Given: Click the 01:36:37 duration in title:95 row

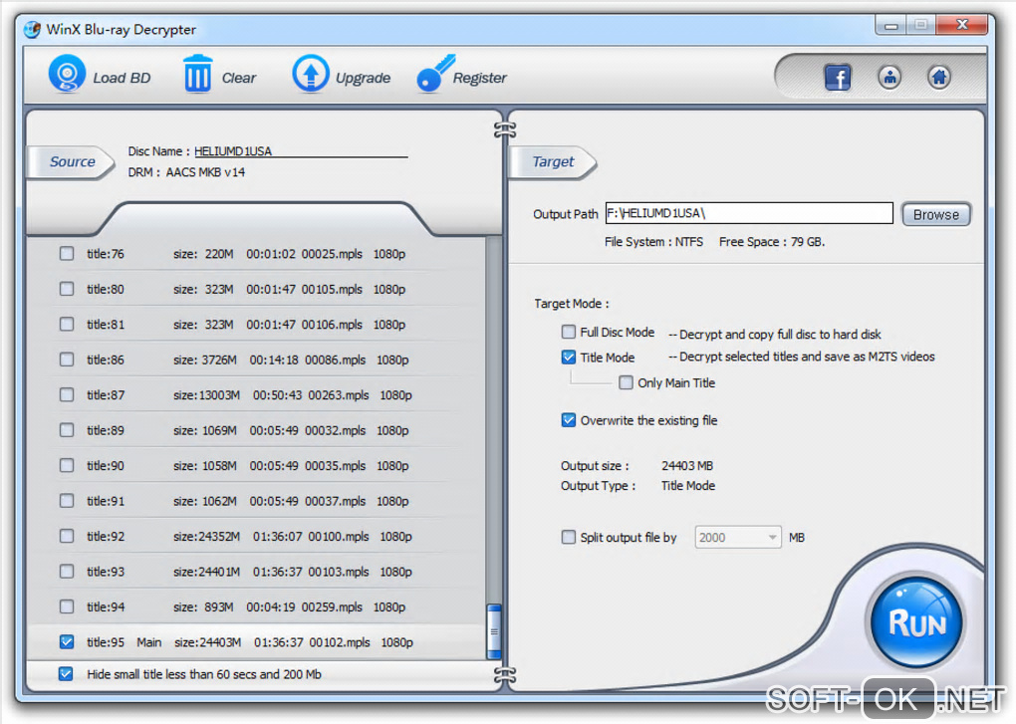Looking at the screenshot, I should click(279, 642).
